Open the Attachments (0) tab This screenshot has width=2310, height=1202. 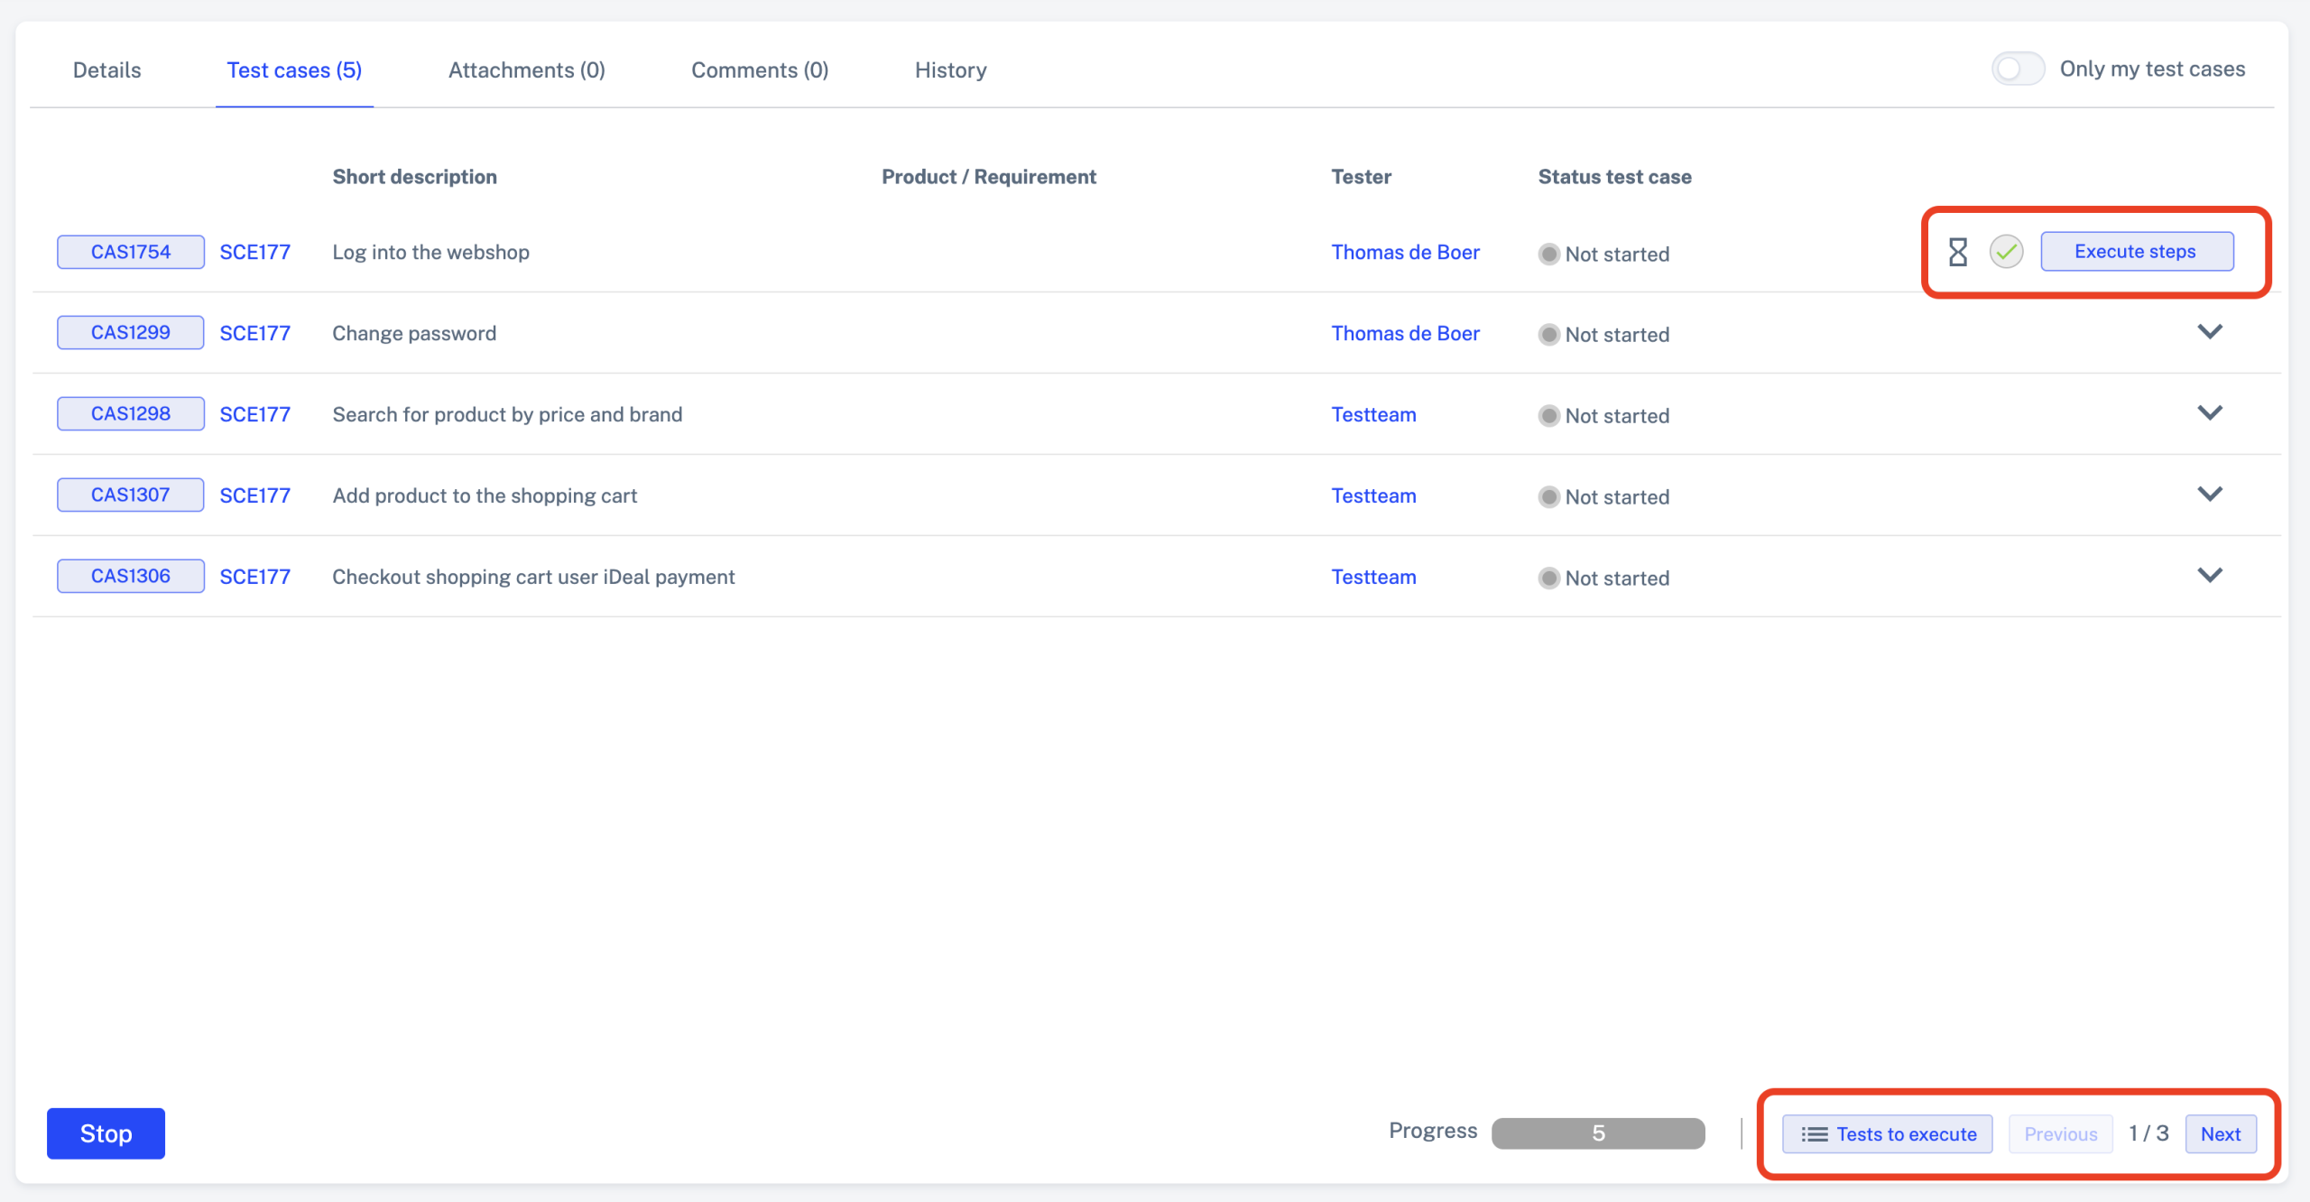pos(526,70)
